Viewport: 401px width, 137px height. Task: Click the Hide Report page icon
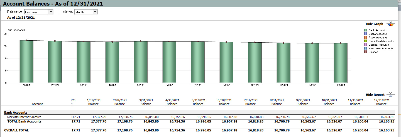(390, 95)
